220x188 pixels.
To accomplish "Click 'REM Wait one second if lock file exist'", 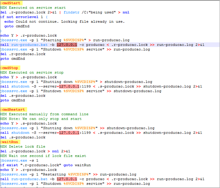I will (x=43, y=156).
